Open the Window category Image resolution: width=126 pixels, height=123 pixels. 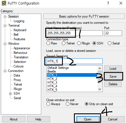click(x=14, y=44)
